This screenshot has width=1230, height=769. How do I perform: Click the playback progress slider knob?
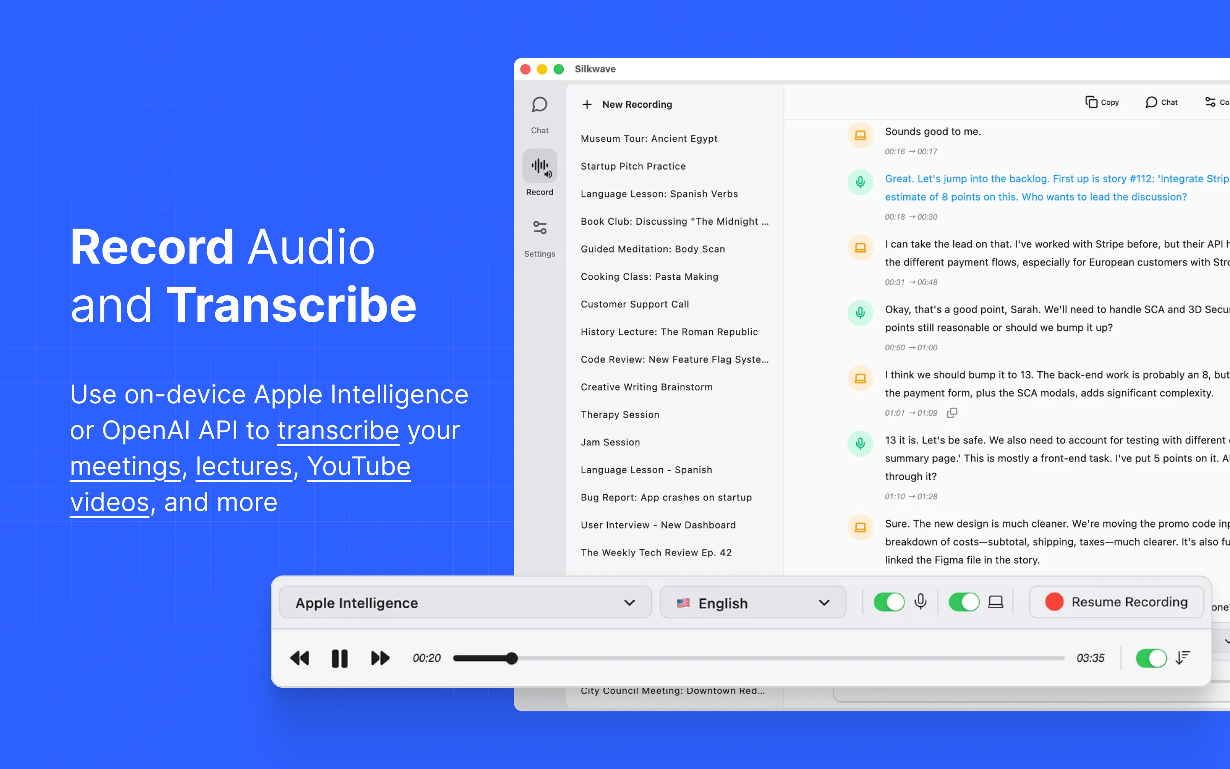tap(512, 658)
